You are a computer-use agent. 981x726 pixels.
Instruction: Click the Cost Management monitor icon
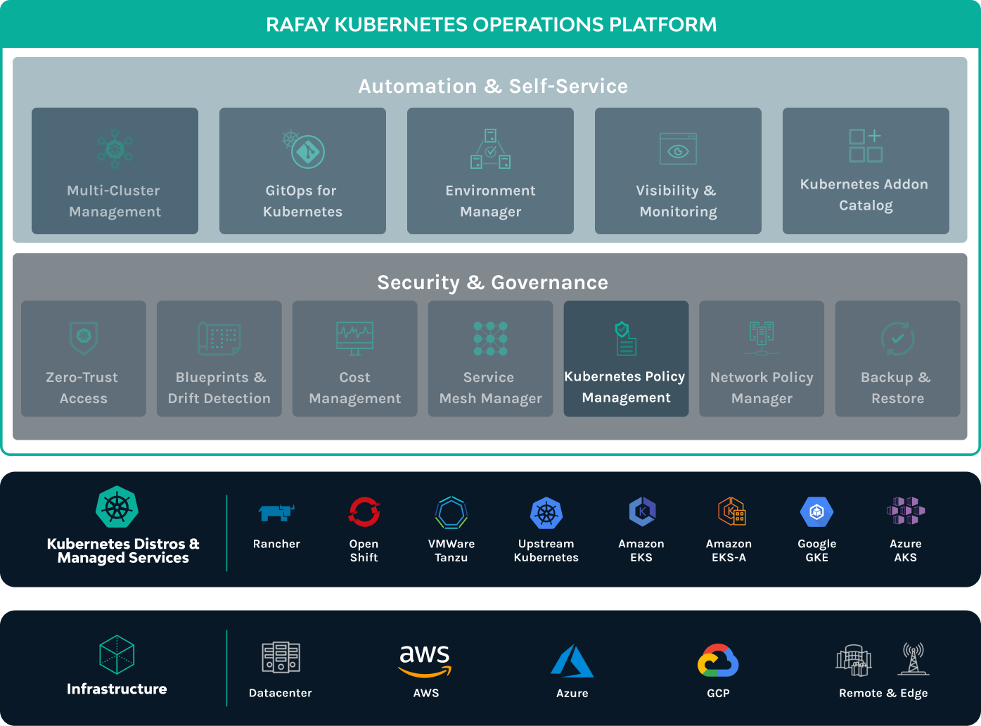click(x=355, y=338)
